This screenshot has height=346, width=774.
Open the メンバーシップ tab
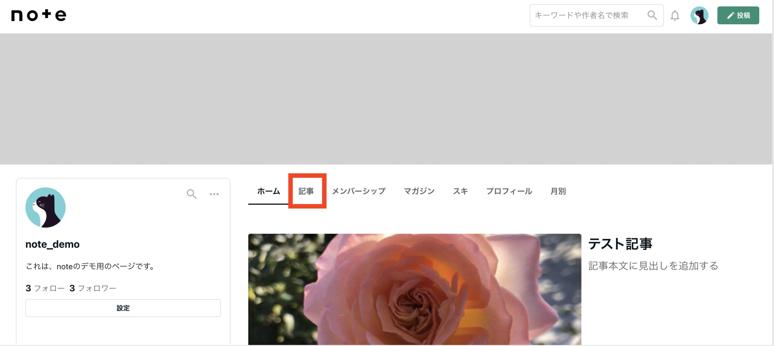pyautogui.click(x=358, y=191)
